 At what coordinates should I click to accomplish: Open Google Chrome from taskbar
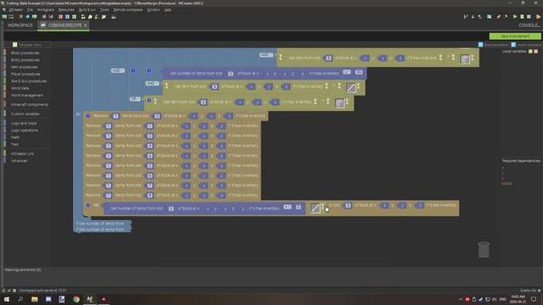76,299
